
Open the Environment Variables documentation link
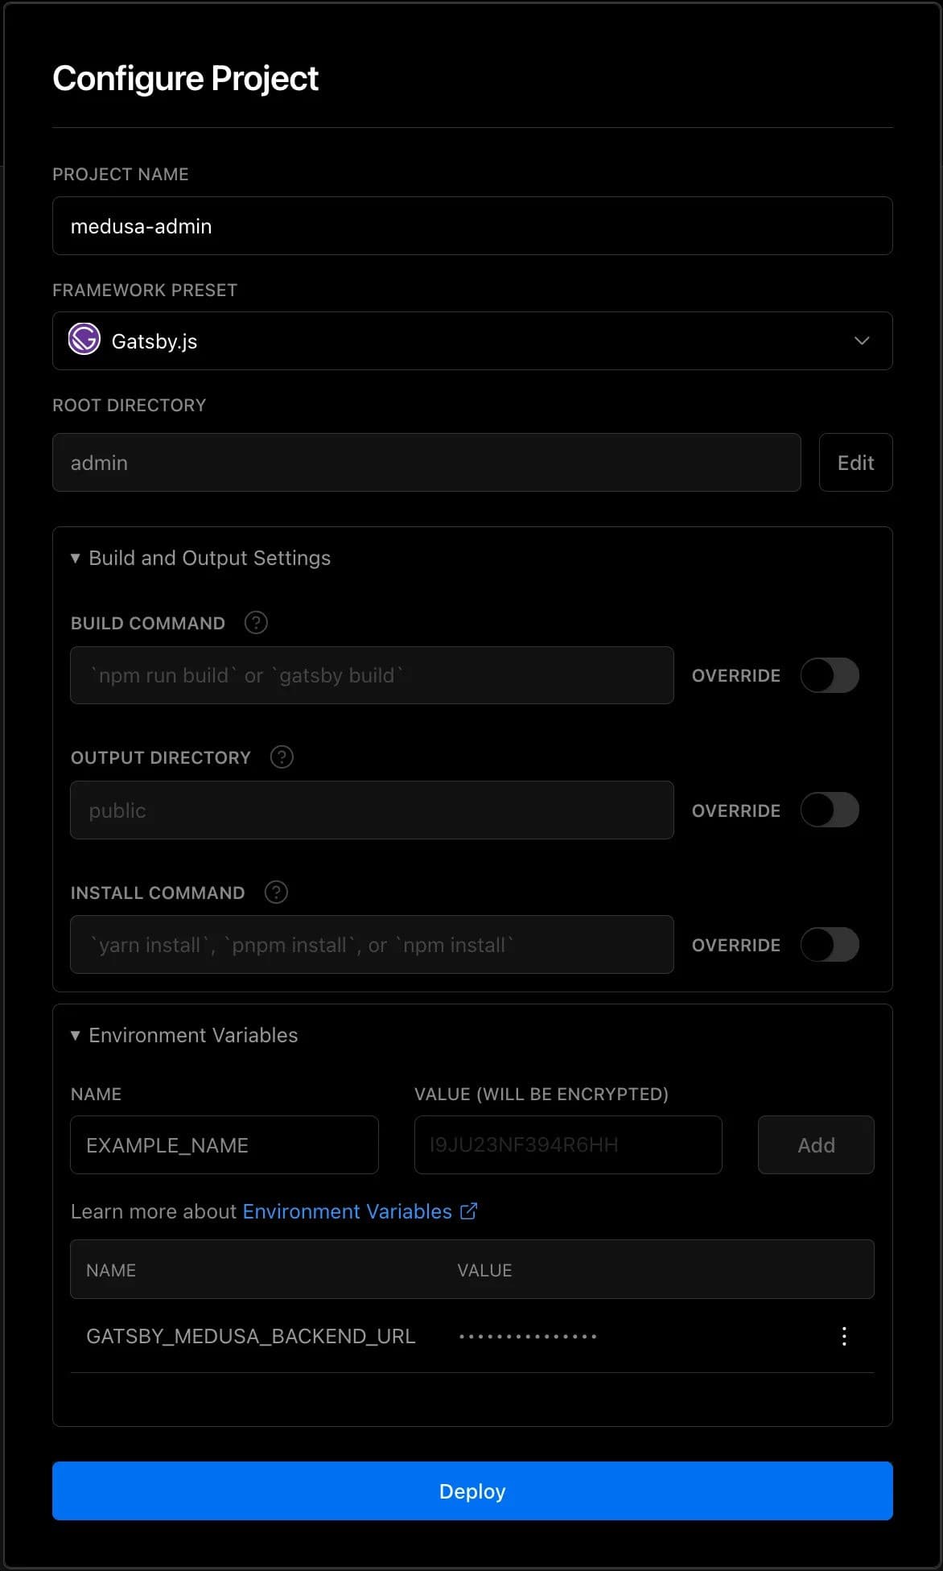click(347, 1211)
